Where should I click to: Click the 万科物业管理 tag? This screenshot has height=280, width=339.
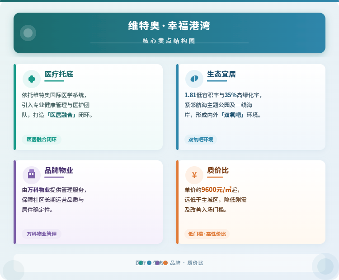click(42, 234)
